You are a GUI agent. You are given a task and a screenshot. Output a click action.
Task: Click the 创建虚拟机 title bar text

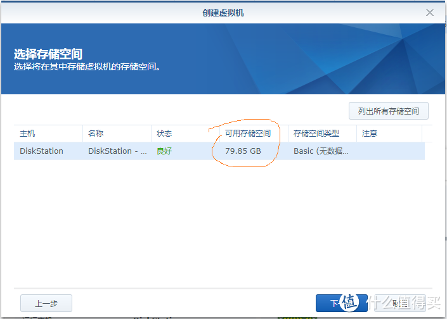(223, 12)
